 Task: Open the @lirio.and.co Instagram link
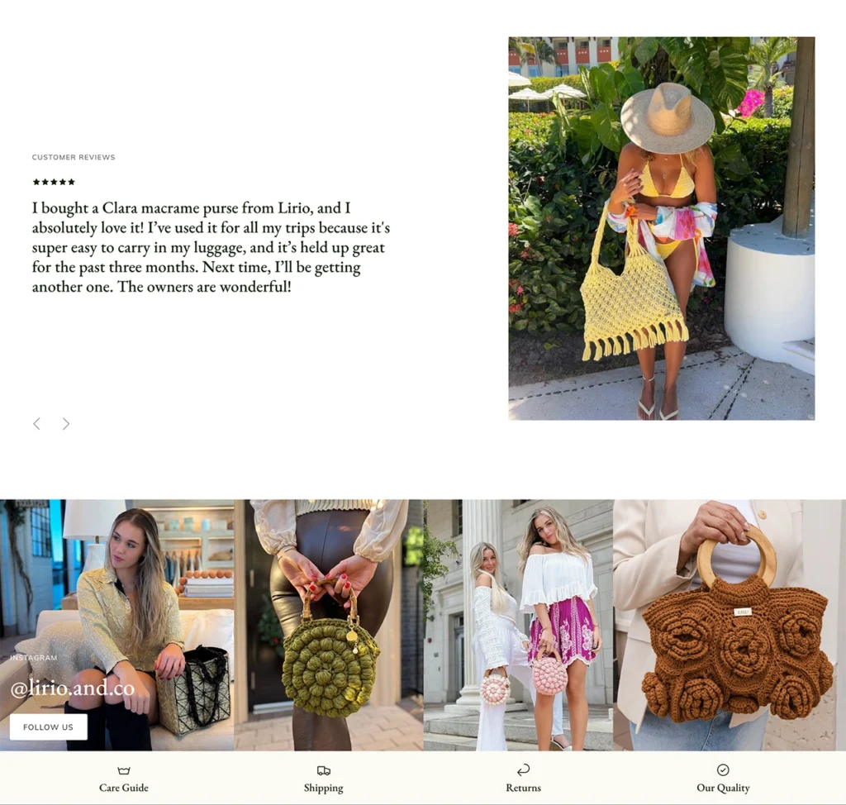73,688
